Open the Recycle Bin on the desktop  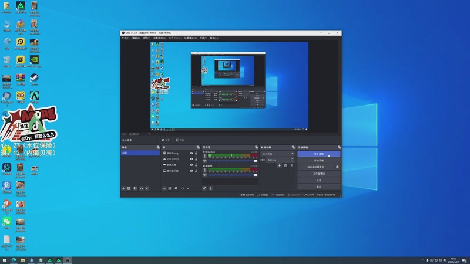[x=7, y=62]
